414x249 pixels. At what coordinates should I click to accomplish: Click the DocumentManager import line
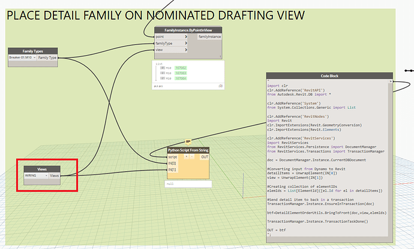(x=322, y=147)
